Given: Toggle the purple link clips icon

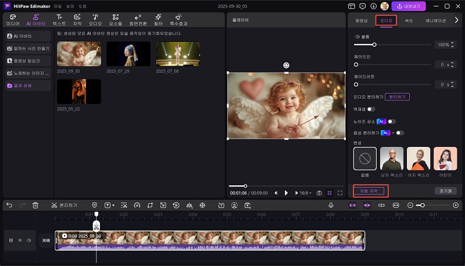Looking at the screenshot, I should coord(353,205).
